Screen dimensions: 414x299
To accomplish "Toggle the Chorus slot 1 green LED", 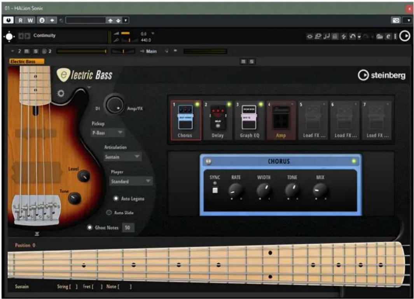I will [x=197, y=104].
